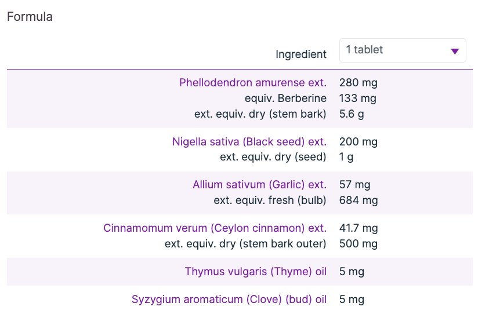This screenshot has width=478, height=321.
Task: Open the Thymus vulgaris (Thyme) oil link
Action: [255, 272]
